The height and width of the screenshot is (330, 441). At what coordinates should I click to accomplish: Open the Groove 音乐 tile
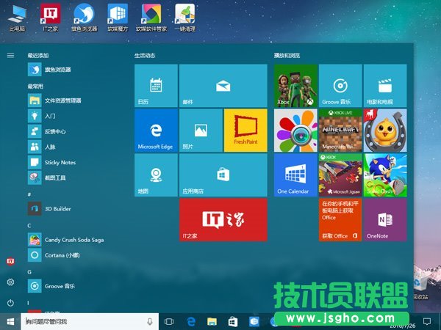(x=340, y=86)
